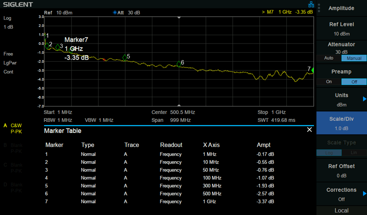The height and width of the screenshot is (215, 367).
Task: Click the network LAN status icon
Action: [x=311, y=4]
